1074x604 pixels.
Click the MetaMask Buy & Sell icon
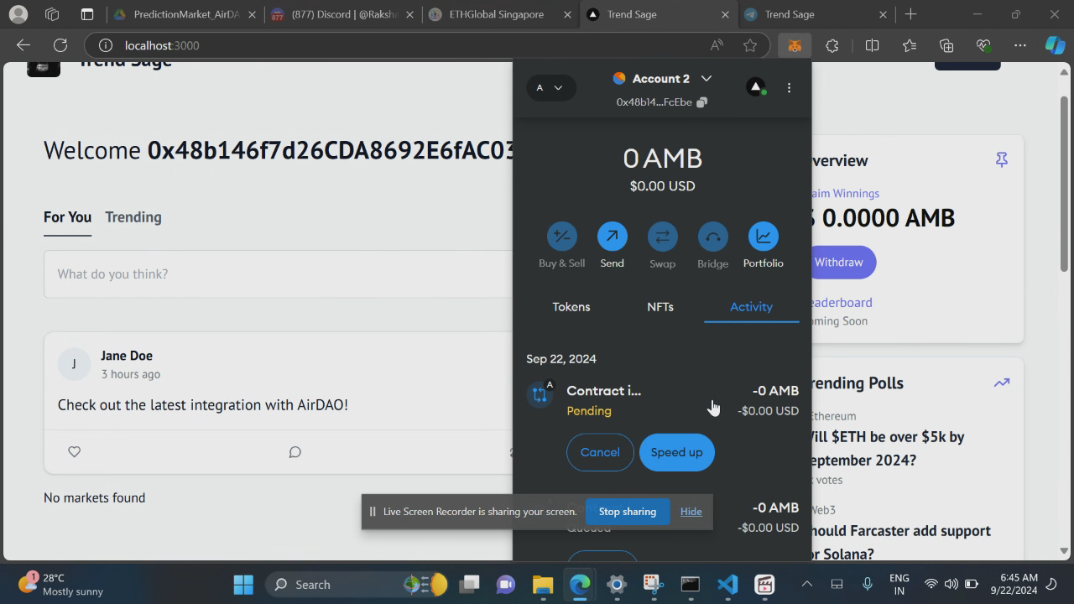point(561,237)
